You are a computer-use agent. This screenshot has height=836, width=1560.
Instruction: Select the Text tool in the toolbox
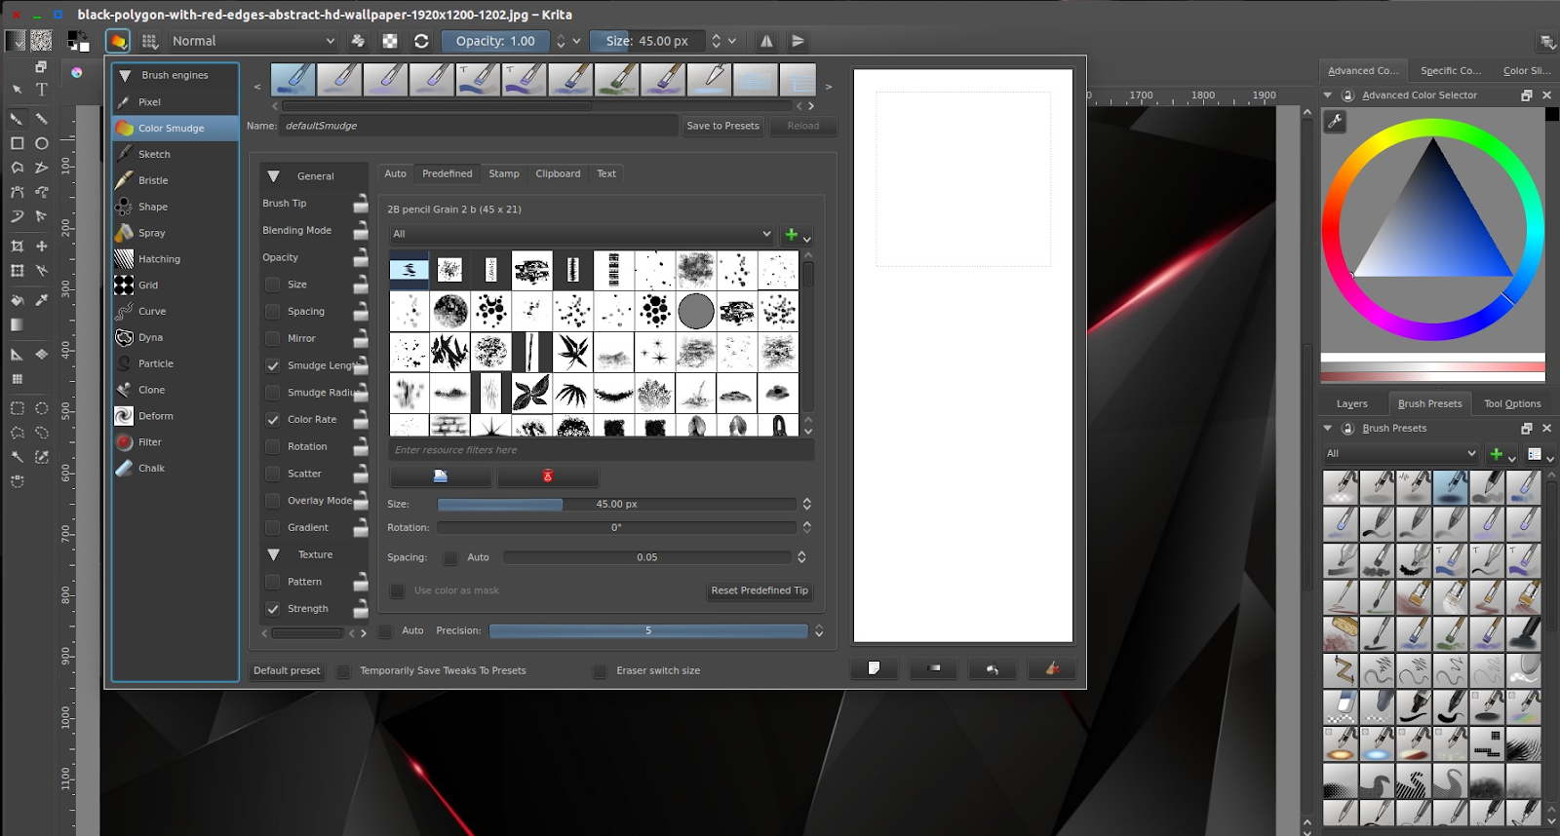[x=42, y=90]
